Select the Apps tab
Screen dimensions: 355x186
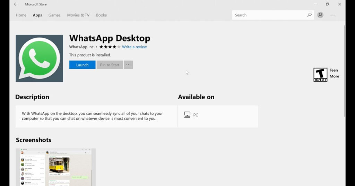point(37,15)
